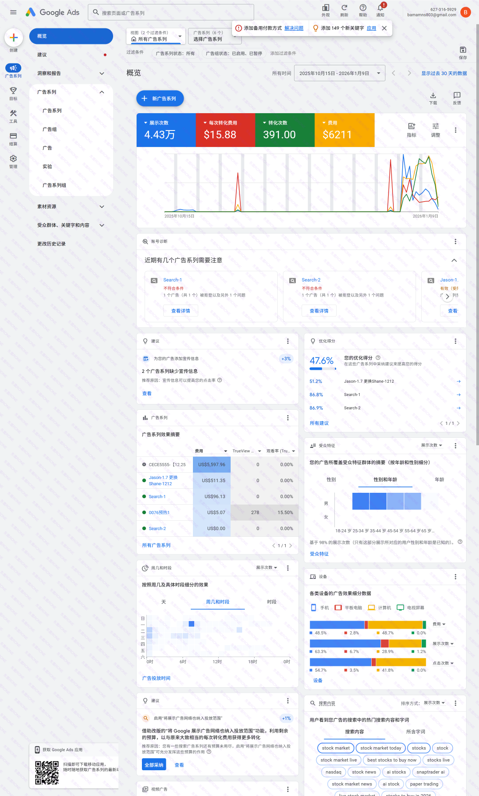Click 所有建议 link
The width and height of the screenshot is (479, 796).
(x=319, y=424)
